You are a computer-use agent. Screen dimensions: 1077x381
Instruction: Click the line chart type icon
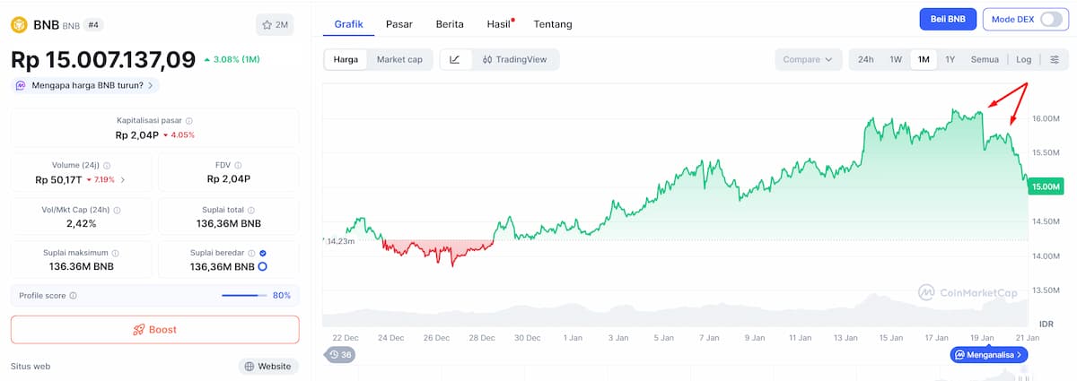[x=455, y=60]
